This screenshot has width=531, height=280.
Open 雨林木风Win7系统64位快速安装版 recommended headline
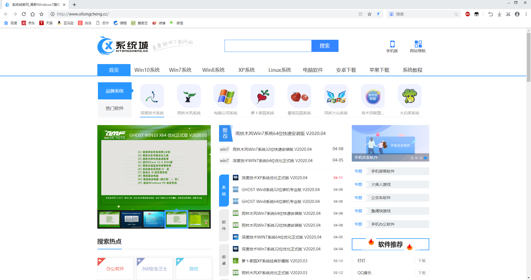(280, 133)
